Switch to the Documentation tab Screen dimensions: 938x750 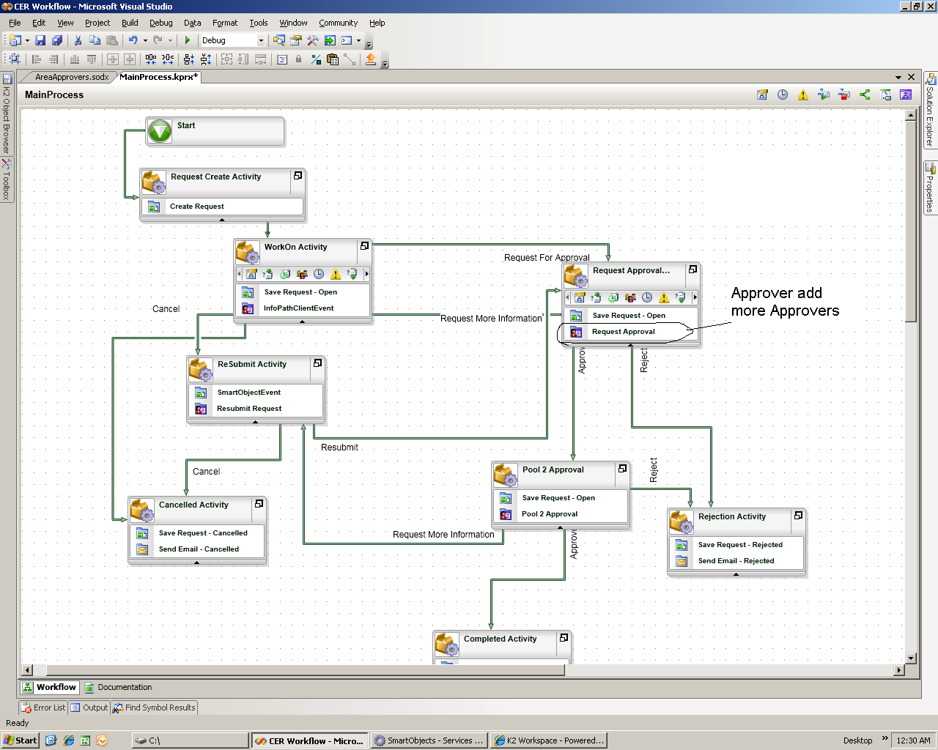[119, 687]
